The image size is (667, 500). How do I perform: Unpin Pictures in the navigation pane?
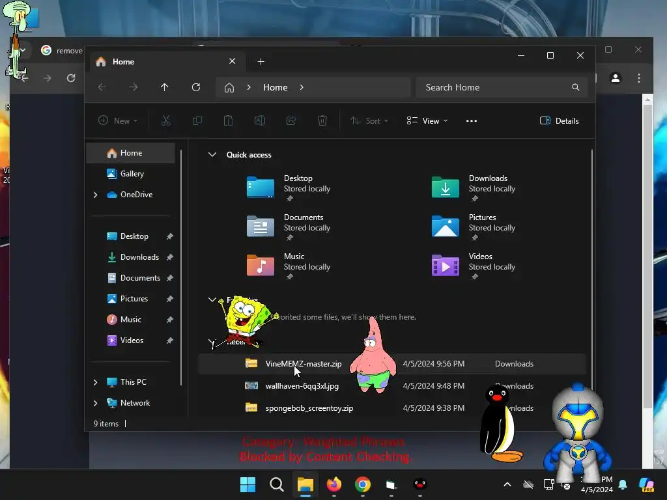tap(170, 298)
